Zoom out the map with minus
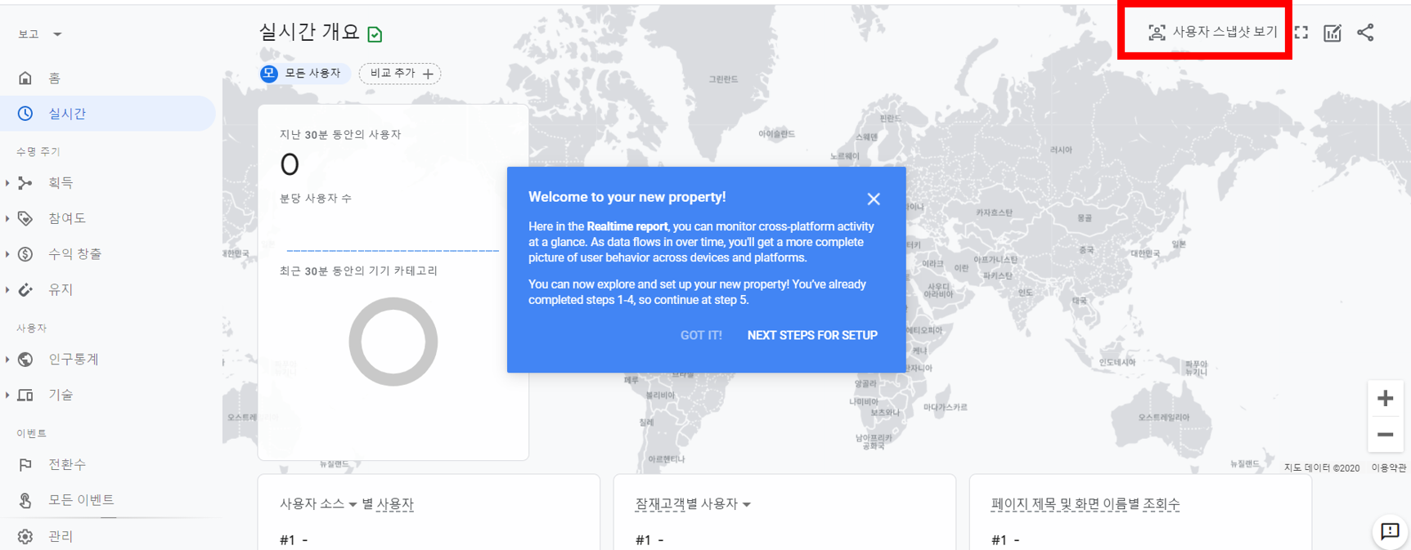This screenshot has height=550, width=1411. pos(1385,435)
